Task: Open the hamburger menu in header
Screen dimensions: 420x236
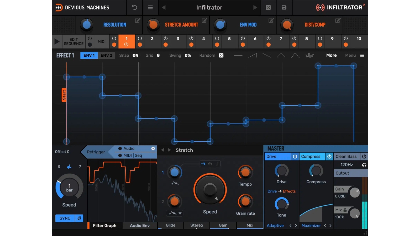Action: click(x=150, y=8)
